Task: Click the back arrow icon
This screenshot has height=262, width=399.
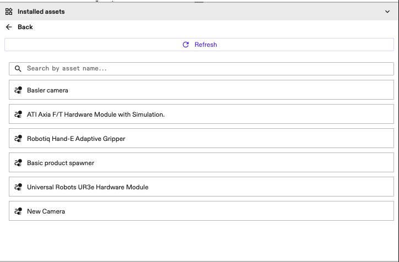Action: coord(9,27)
